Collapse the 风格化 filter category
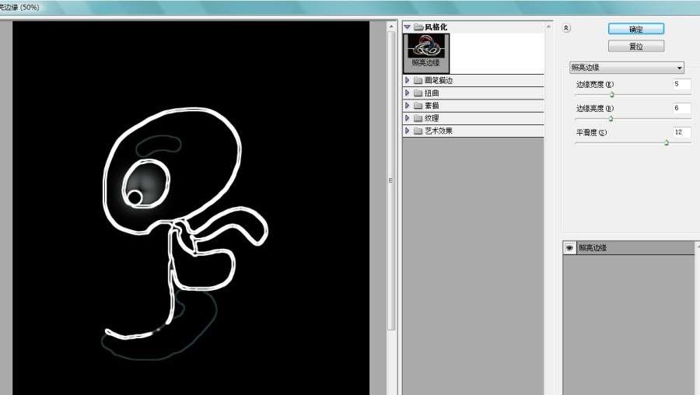The image size is (700, 395). [x=407, y=27]
